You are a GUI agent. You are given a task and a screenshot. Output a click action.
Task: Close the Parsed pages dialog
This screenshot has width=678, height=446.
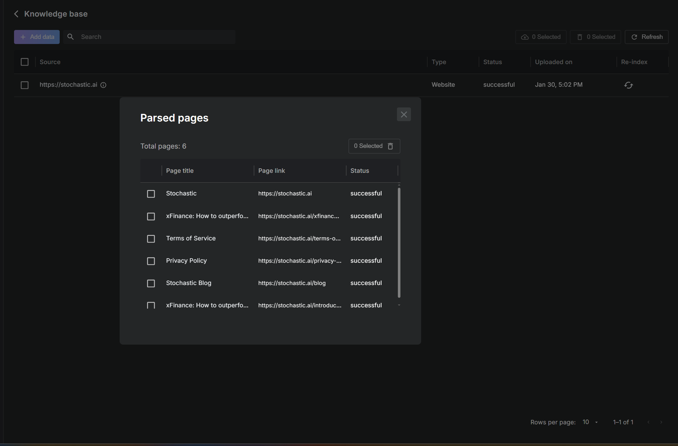pos(404,114)
